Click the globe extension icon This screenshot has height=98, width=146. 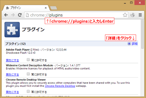pyautogui.click(x=132, y=15)
